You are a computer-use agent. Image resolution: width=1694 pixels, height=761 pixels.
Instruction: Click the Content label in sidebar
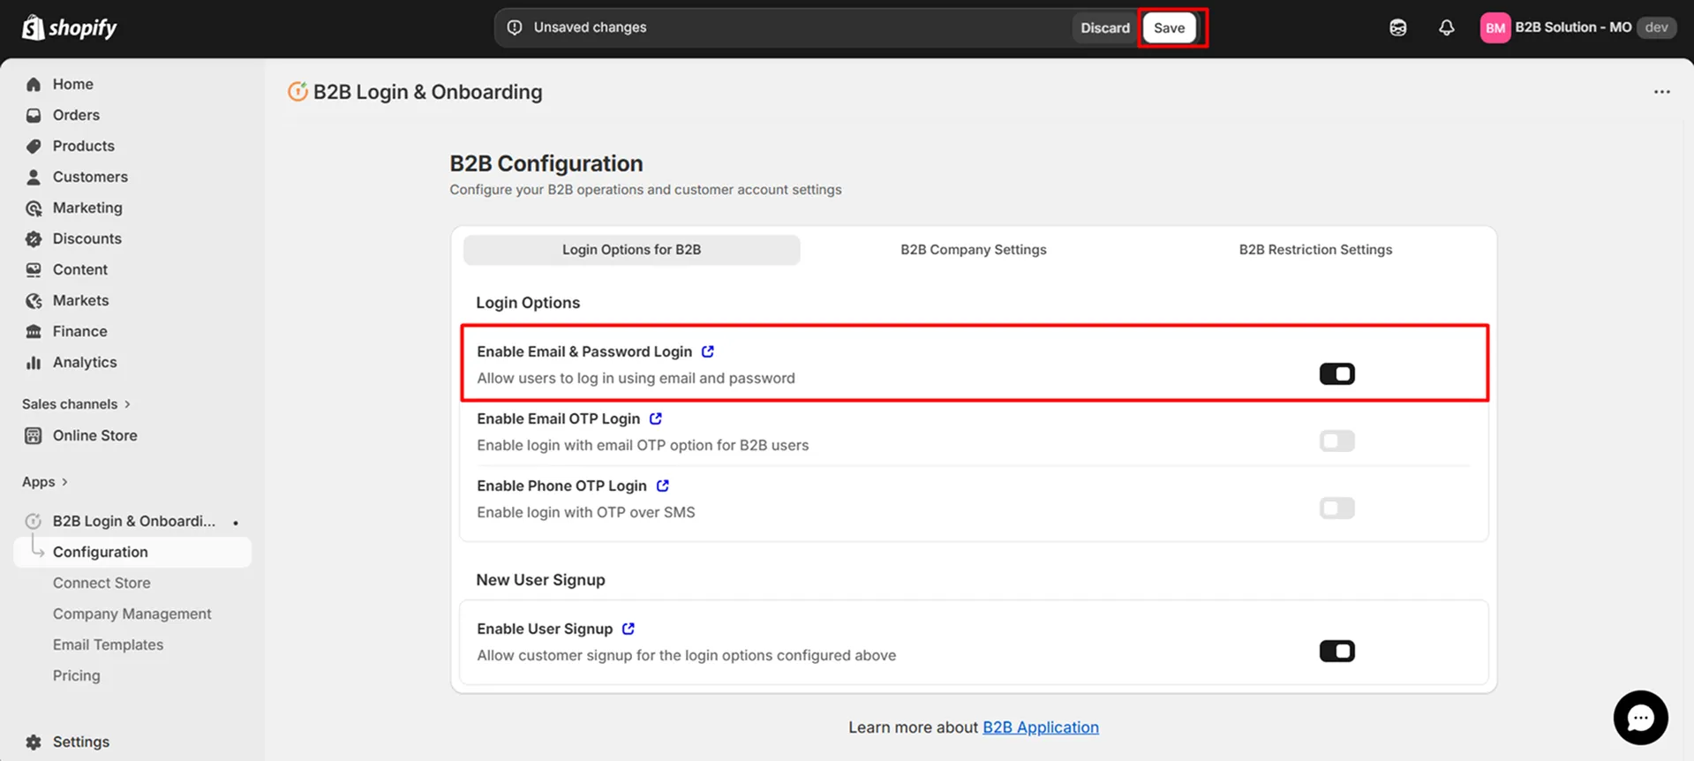click(79, 269)
